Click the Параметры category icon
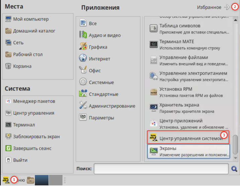240x186 pixels. (83, 118)
